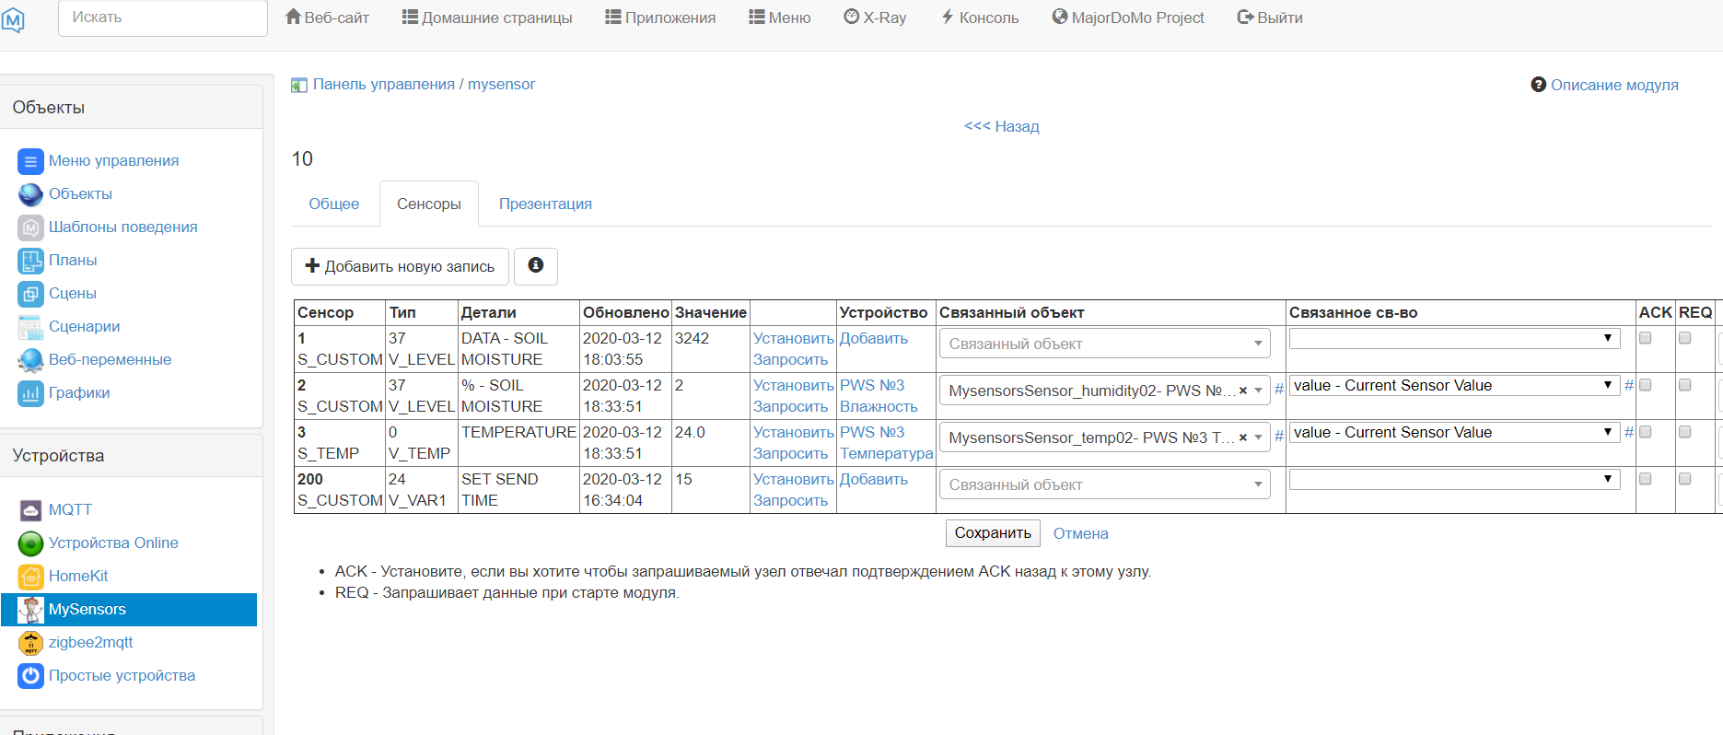
Task: Open MysensorsSensor_temp02 linked object dropdown
Action: [1104, 437]
